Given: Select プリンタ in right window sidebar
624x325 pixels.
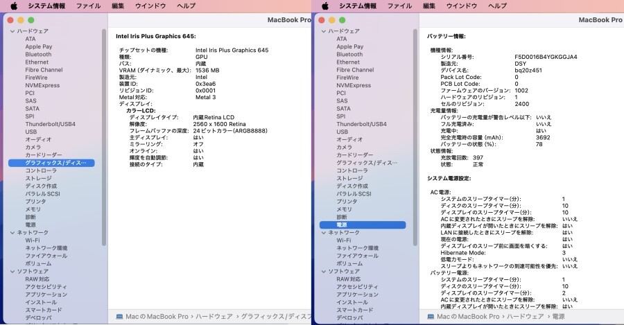Looking at the screenshot, I should point(347,202).
